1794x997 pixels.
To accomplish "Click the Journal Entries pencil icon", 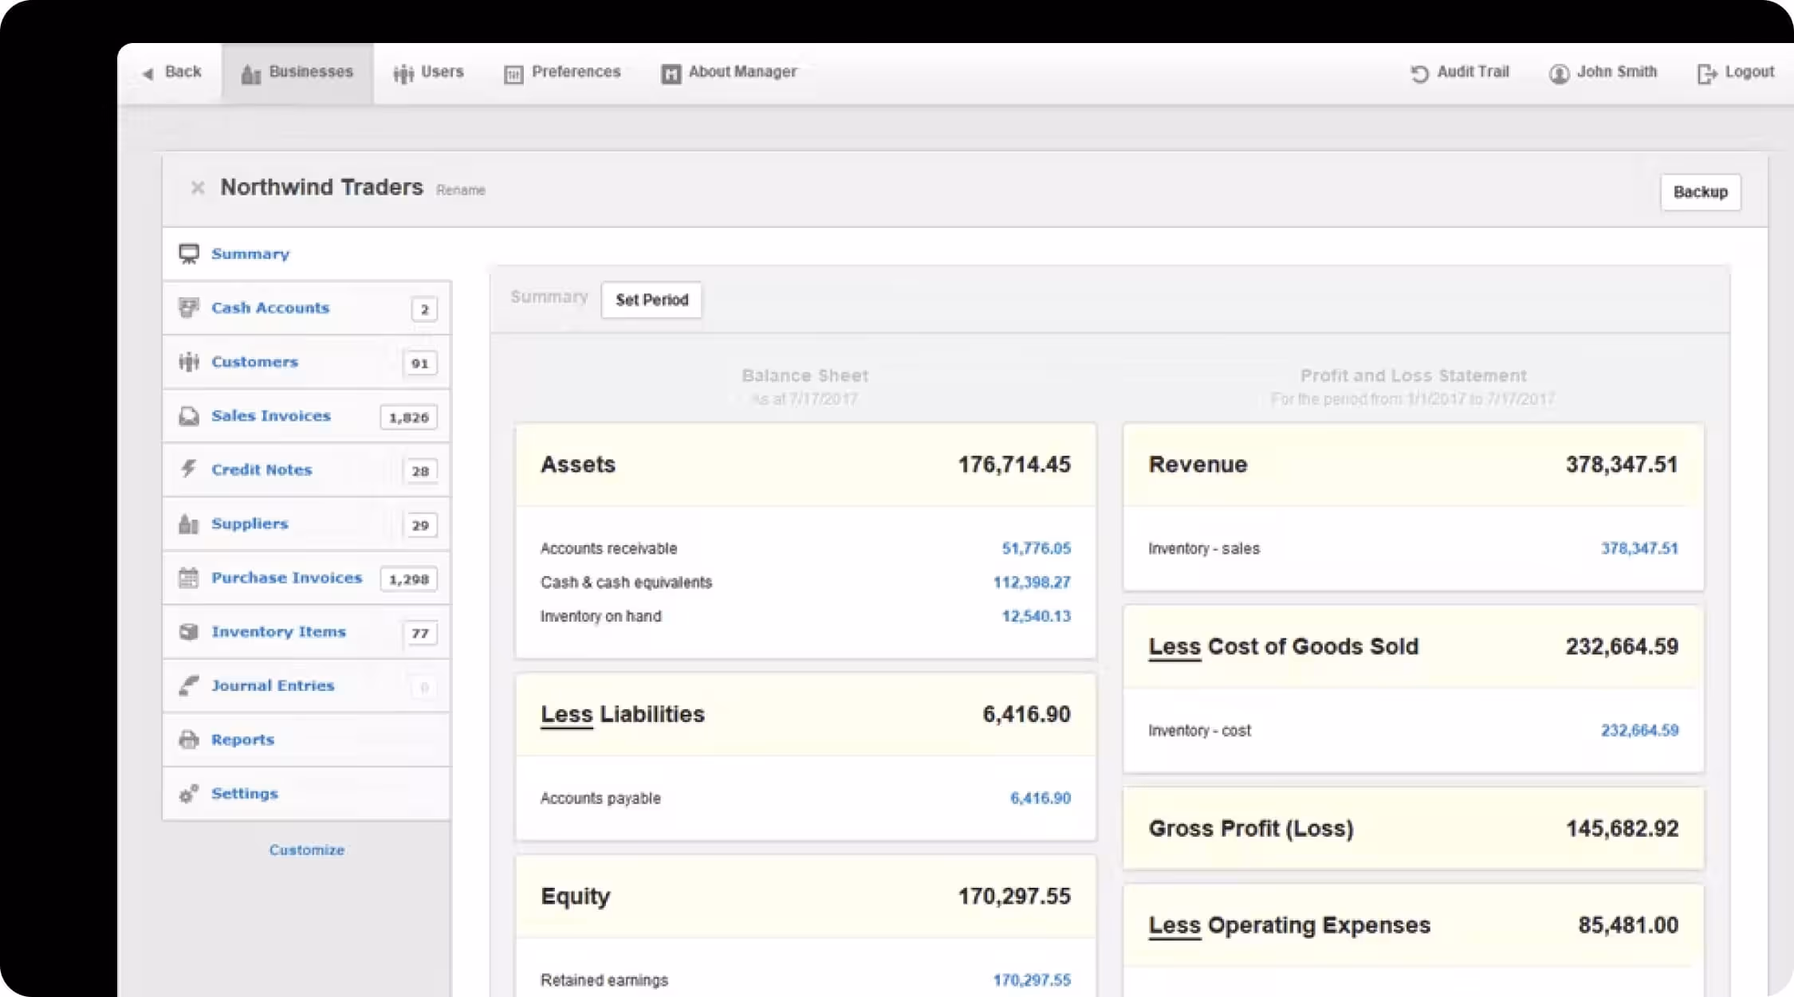I will [x=189, y=685].
